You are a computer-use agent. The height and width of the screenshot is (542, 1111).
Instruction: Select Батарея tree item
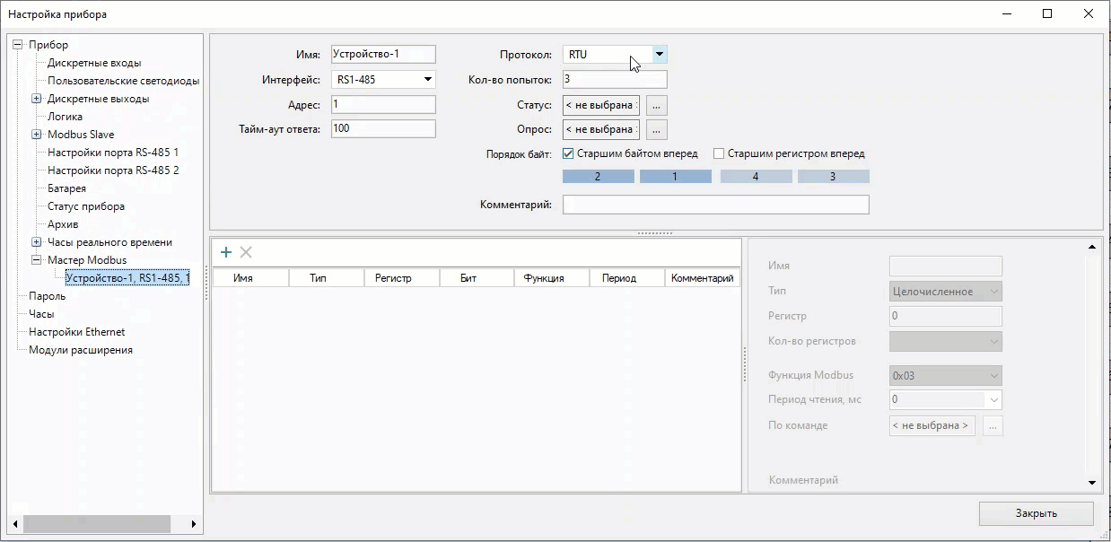(67, 188)
